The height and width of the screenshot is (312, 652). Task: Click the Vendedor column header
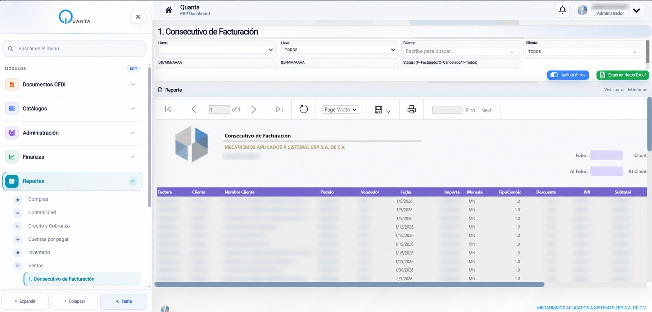[x=370, y=192]
